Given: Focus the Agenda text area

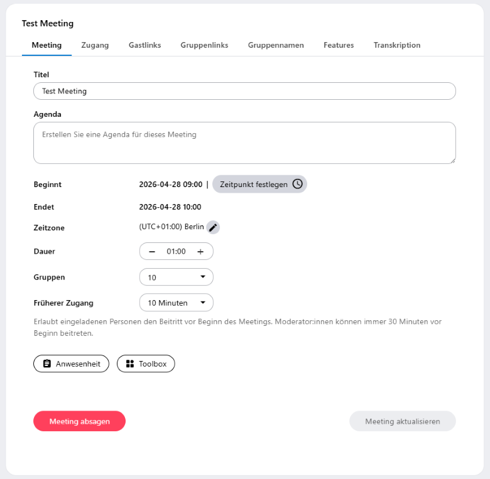Looking at the screenshot, I should point(244,143).
